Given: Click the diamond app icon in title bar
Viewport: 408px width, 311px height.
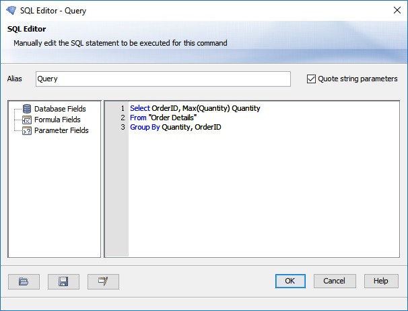Looking at the screenshot, I should (x=11, y=10).
